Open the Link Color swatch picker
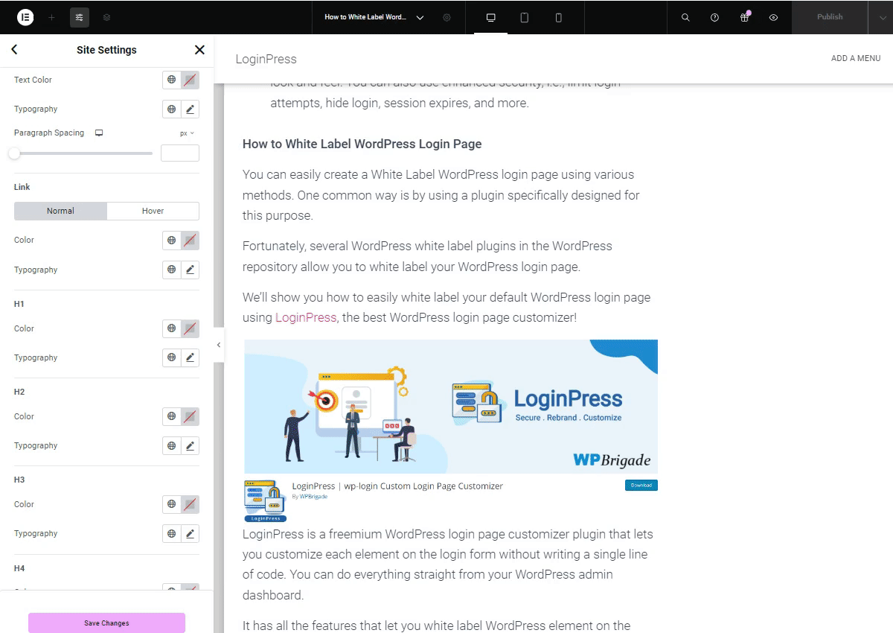This screenshot has height=633, width=893. click(191, 241)
